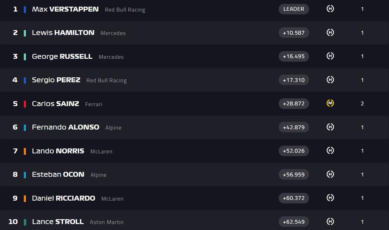This screenshot has height=230, width=389.
Task: Click the LEADER badge for Verstappen
Action: tap(294, 9)
